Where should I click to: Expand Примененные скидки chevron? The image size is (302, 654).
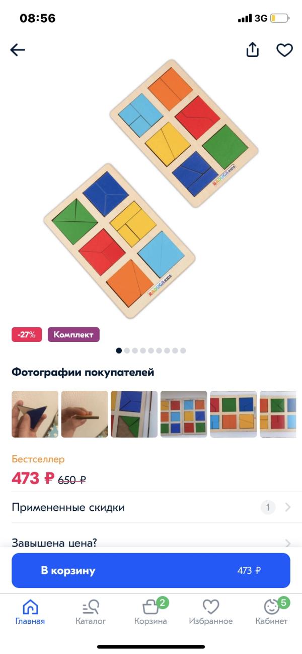(288, 507)
